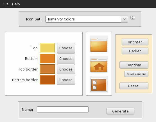156x122 pixels.
Task: Expand the Icon Set dropdown arrow
Action: click(125, 19)
